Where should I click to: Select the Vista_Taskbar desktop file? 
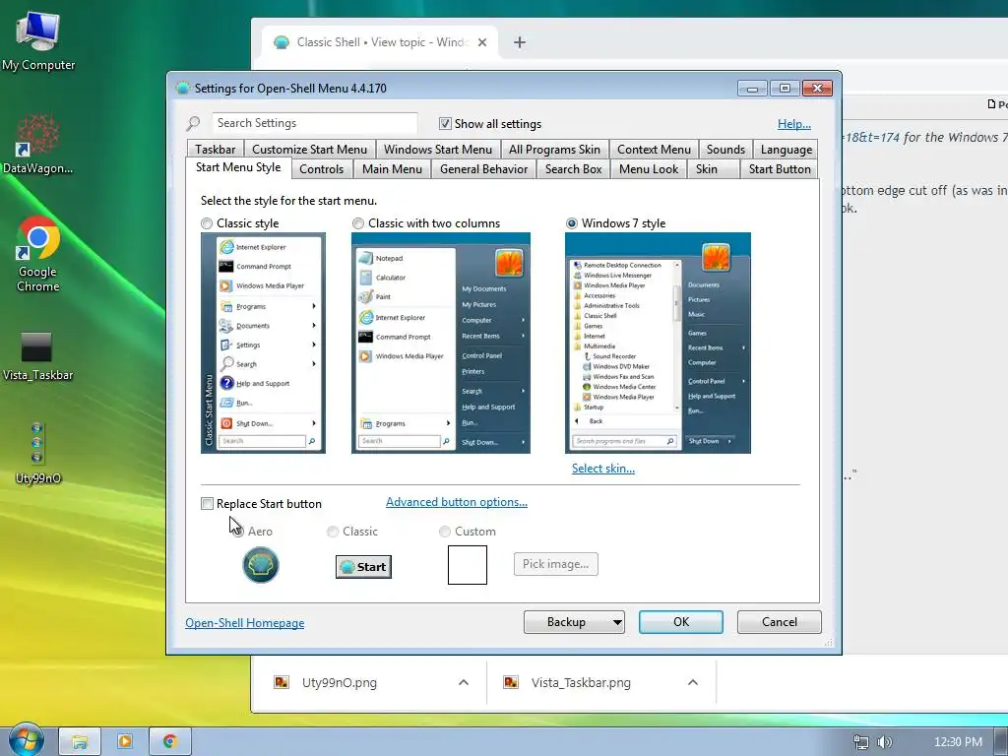pos(37,356)
